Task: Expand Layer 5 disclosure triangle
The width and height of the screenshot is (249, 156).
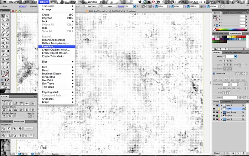Action: point(221,109)
